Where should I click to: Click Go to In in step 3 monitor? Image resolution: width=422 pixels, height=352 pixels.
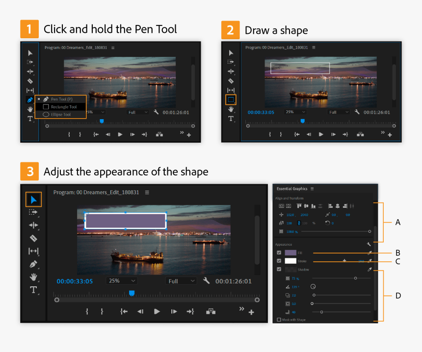(x=124, y=311)
